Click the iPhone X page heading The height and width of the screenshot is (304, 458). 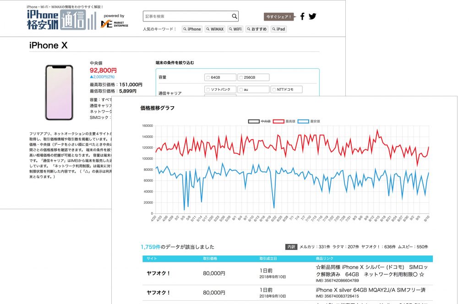tap(49, 46)
